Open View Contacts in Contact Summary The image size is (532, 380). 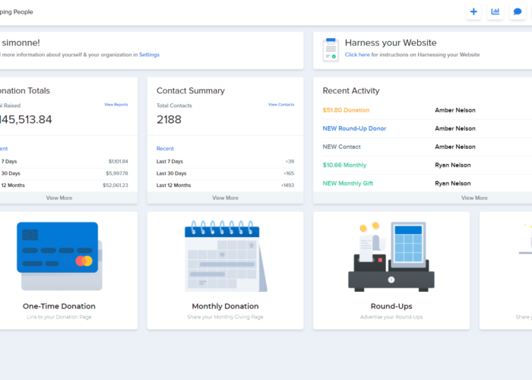(281, 105)
